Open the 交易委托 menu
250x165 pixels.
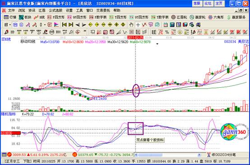pos(103,10)
